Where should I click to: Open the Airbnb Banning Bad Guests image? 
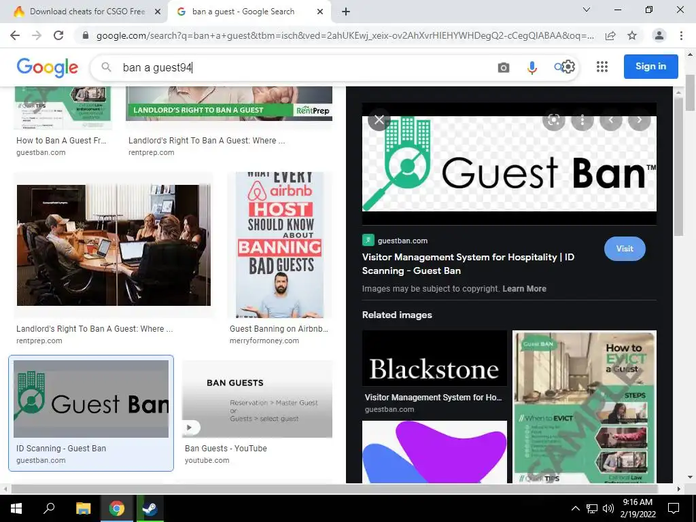pyautogui.click(x=279, y=245)
